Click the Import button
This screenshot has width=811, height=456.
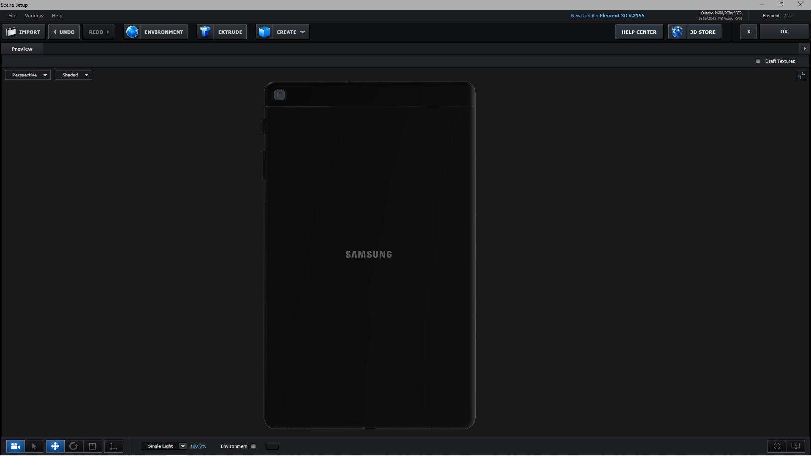[x=24, y=32]
